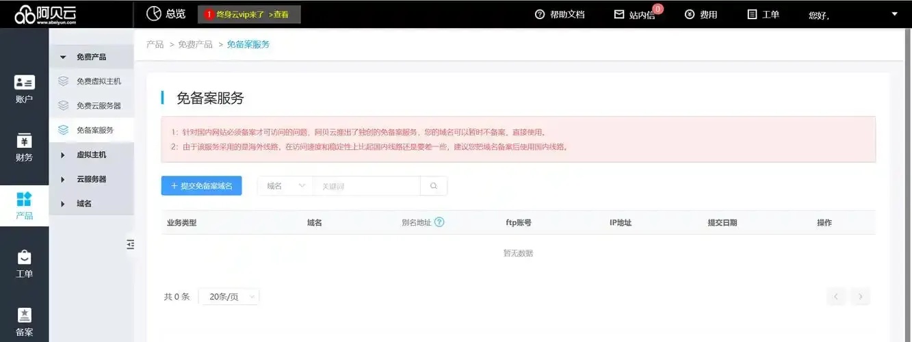Click the 您好 user greeting
The width and height of the screenshot is (912, 342).
pyautogui.click(x=819, y=15)
